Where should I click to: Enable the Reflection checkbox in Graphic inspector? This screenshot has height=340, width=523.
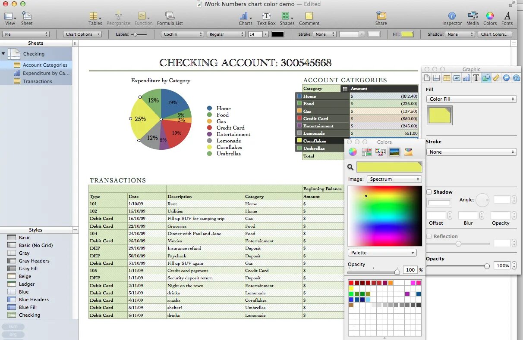pyautogui.click(x=429, y=236)
